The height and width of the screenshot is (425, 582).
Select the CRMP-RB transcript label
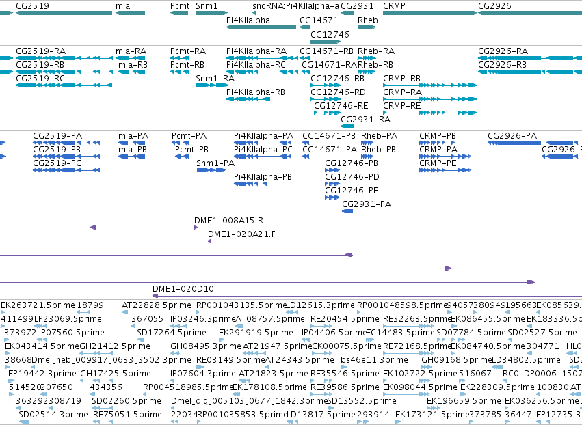[401, 79]
